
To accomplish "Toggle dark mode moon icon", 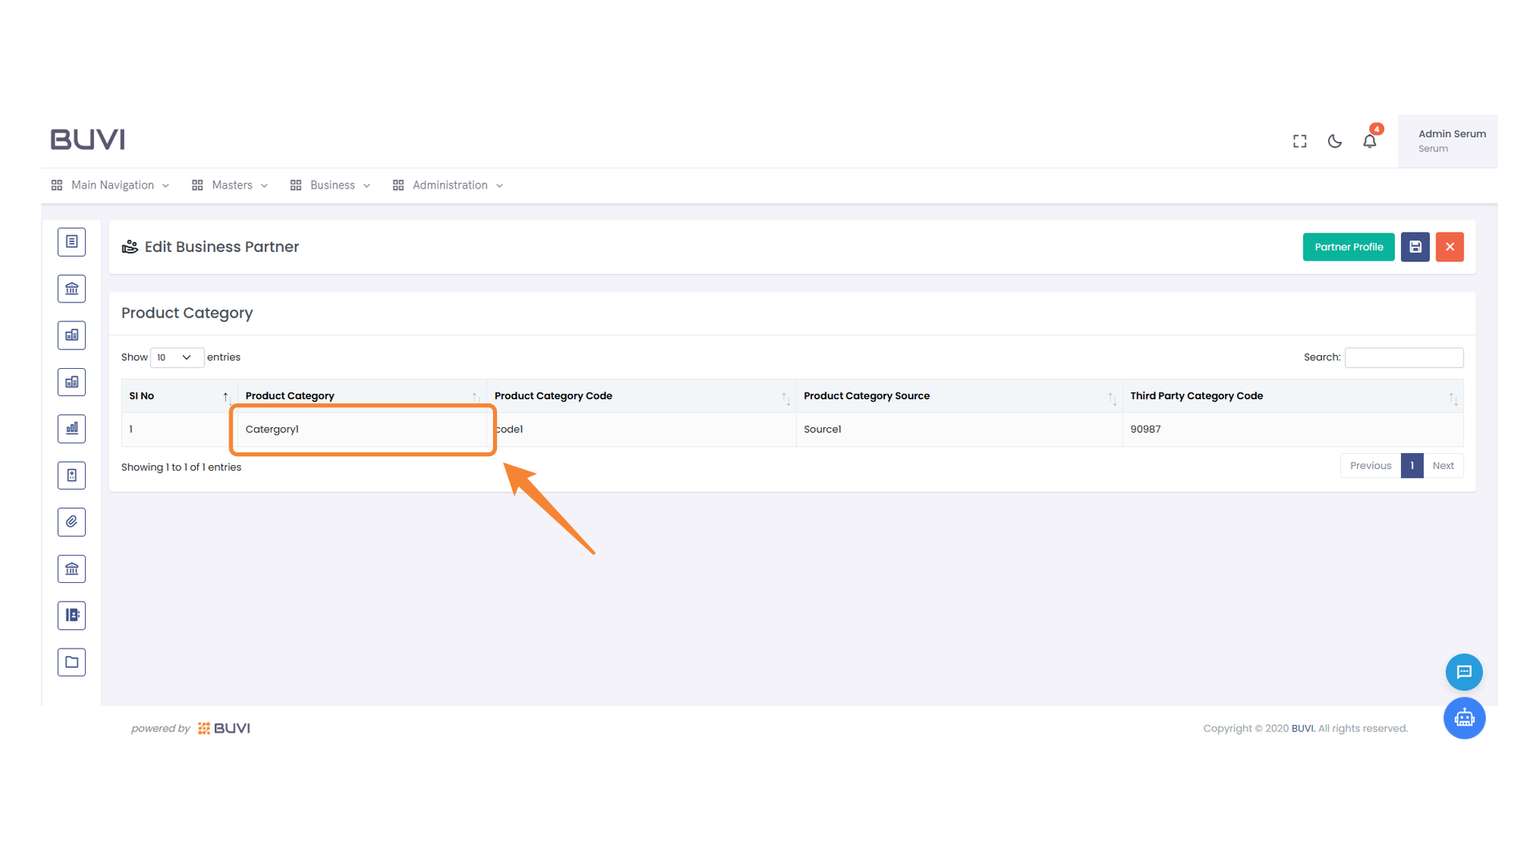I will [x=1335, y=141].
